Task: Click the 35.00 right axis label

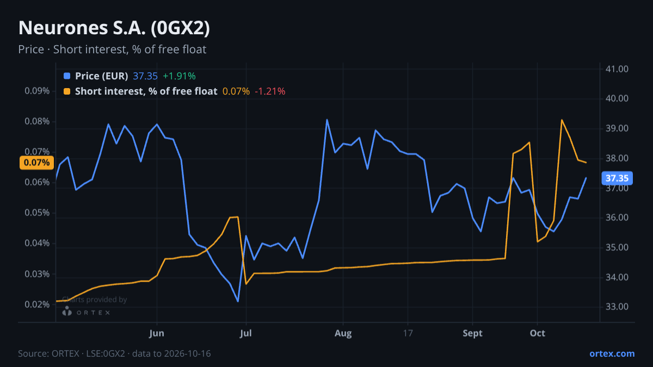Action: coord(617,247)
